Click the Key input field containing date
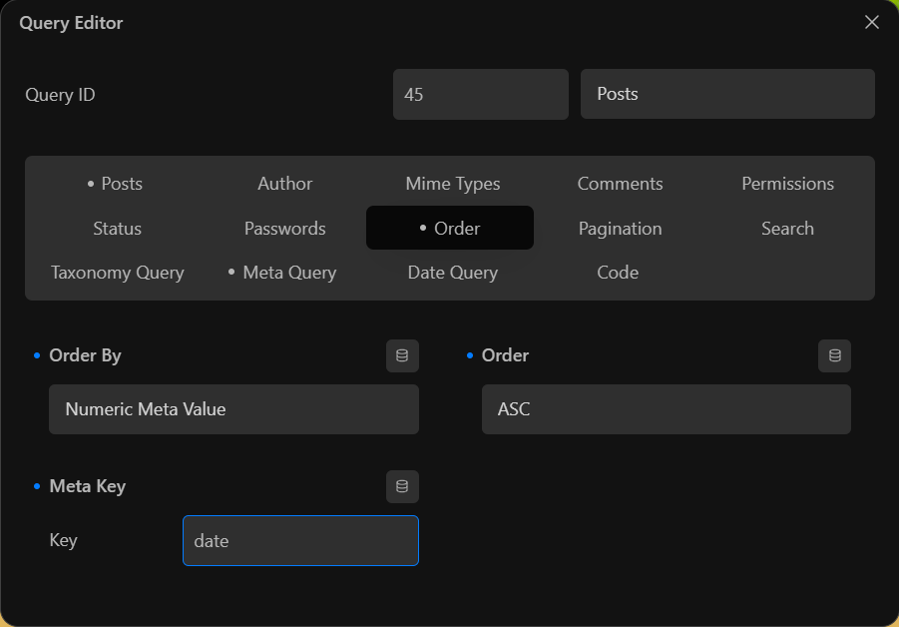Screen dimensions: 899x627 click(300, 540)
